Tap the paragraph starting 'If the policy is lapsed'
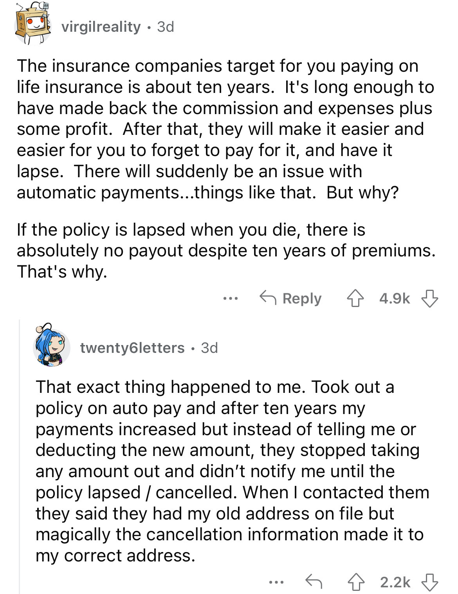The width and height of the screenshot is (458, 594). (x=225, y=251)
